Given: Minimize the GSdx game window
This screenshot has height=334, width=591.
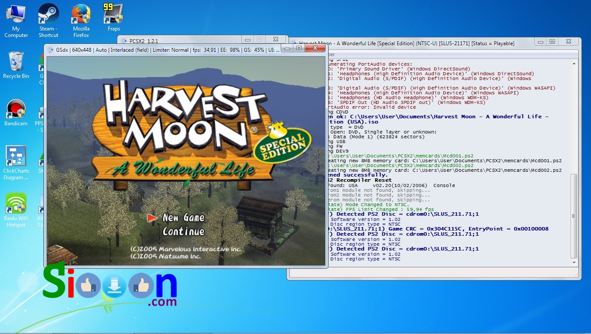Looking at the screenshot, I should (x=287, y=48).
